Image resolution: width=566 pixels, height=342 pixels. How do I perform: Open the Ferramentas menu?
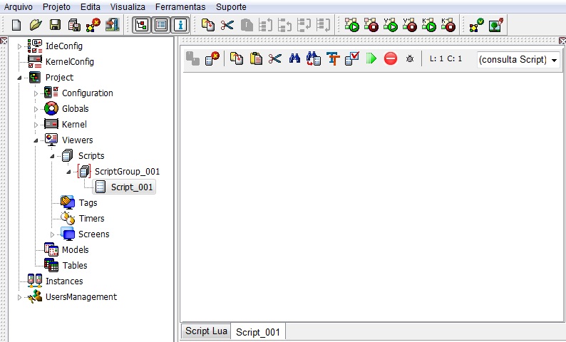pos(180,7)
